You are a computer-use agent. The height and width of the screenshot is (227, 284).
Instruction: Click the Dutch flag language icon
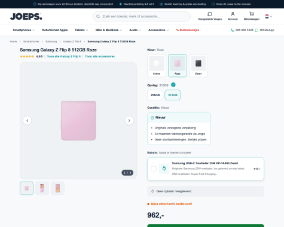(x=267, y=16)
